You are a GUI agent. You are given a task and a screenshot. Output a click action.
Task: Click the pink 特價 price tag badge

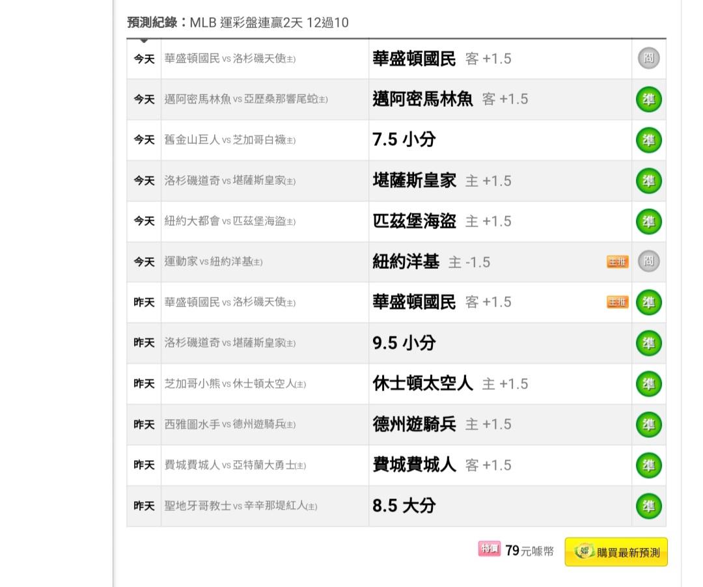click(x=489, y=549)
